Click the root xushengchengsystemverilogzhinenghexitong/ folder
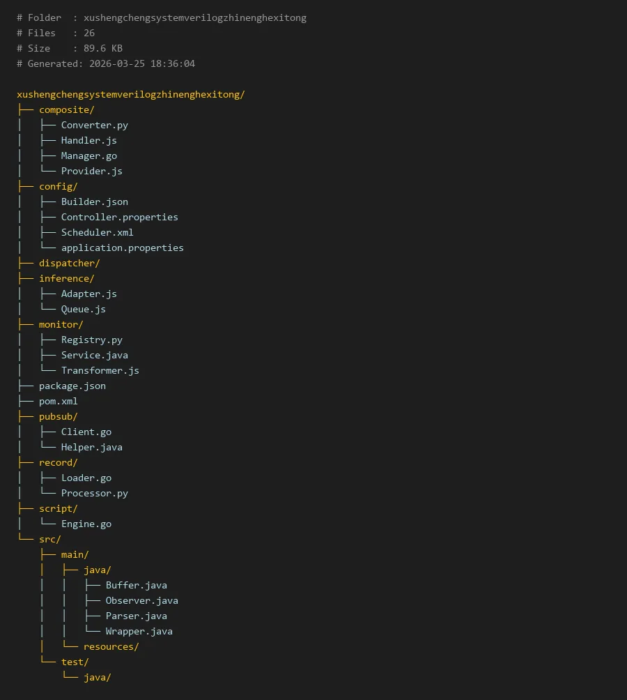The image size is (627, 700). pos(130,94)
